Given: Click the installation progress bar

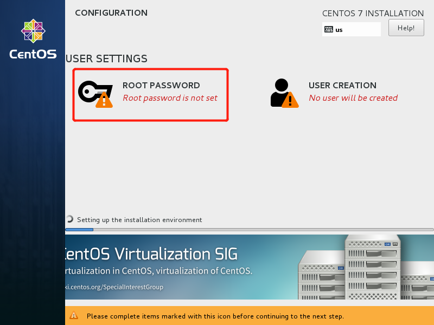Looking at the screenshot, I should tap(250, 230).
